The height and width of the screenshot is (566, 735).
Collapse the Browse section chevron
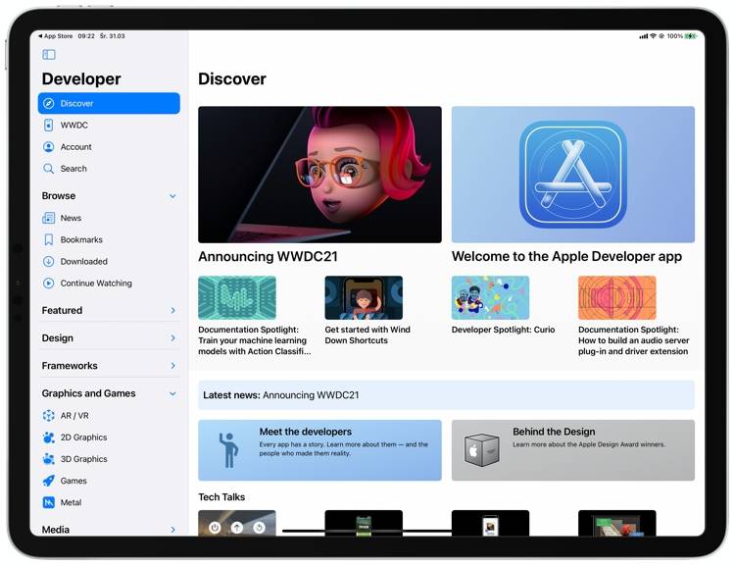coord(172,196)
